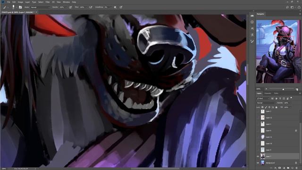Open the Help menu
The height and width of the screenshot is (170, 302).
[x=74, y=2]
